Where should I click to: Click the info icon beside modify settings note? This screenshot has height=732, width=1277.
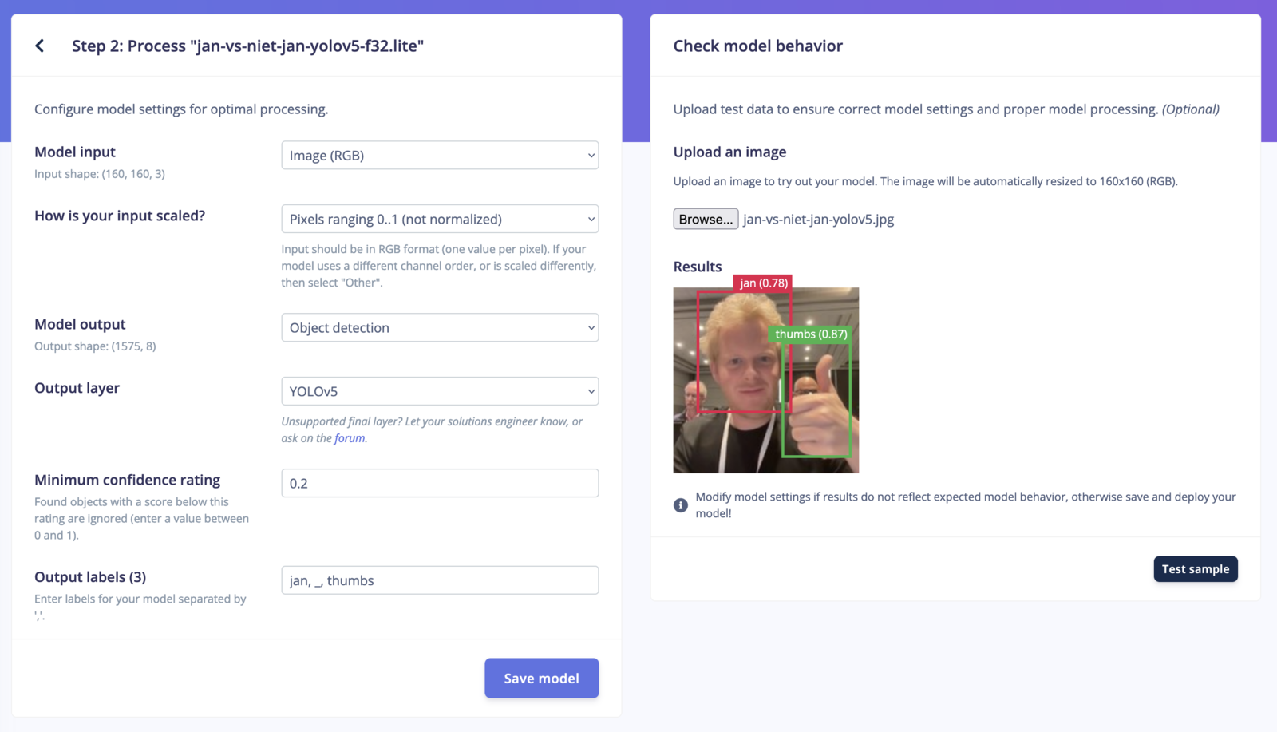click(681, 505)
